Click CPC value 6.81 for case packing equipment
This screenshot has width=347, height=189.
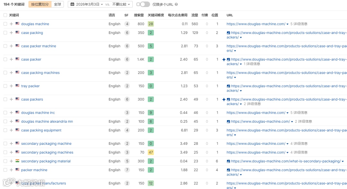[x=184, y=130]
